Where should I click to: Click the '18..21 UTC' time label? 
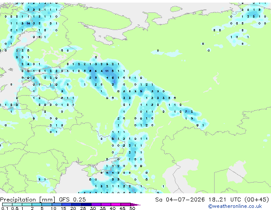tap(225, 200)
